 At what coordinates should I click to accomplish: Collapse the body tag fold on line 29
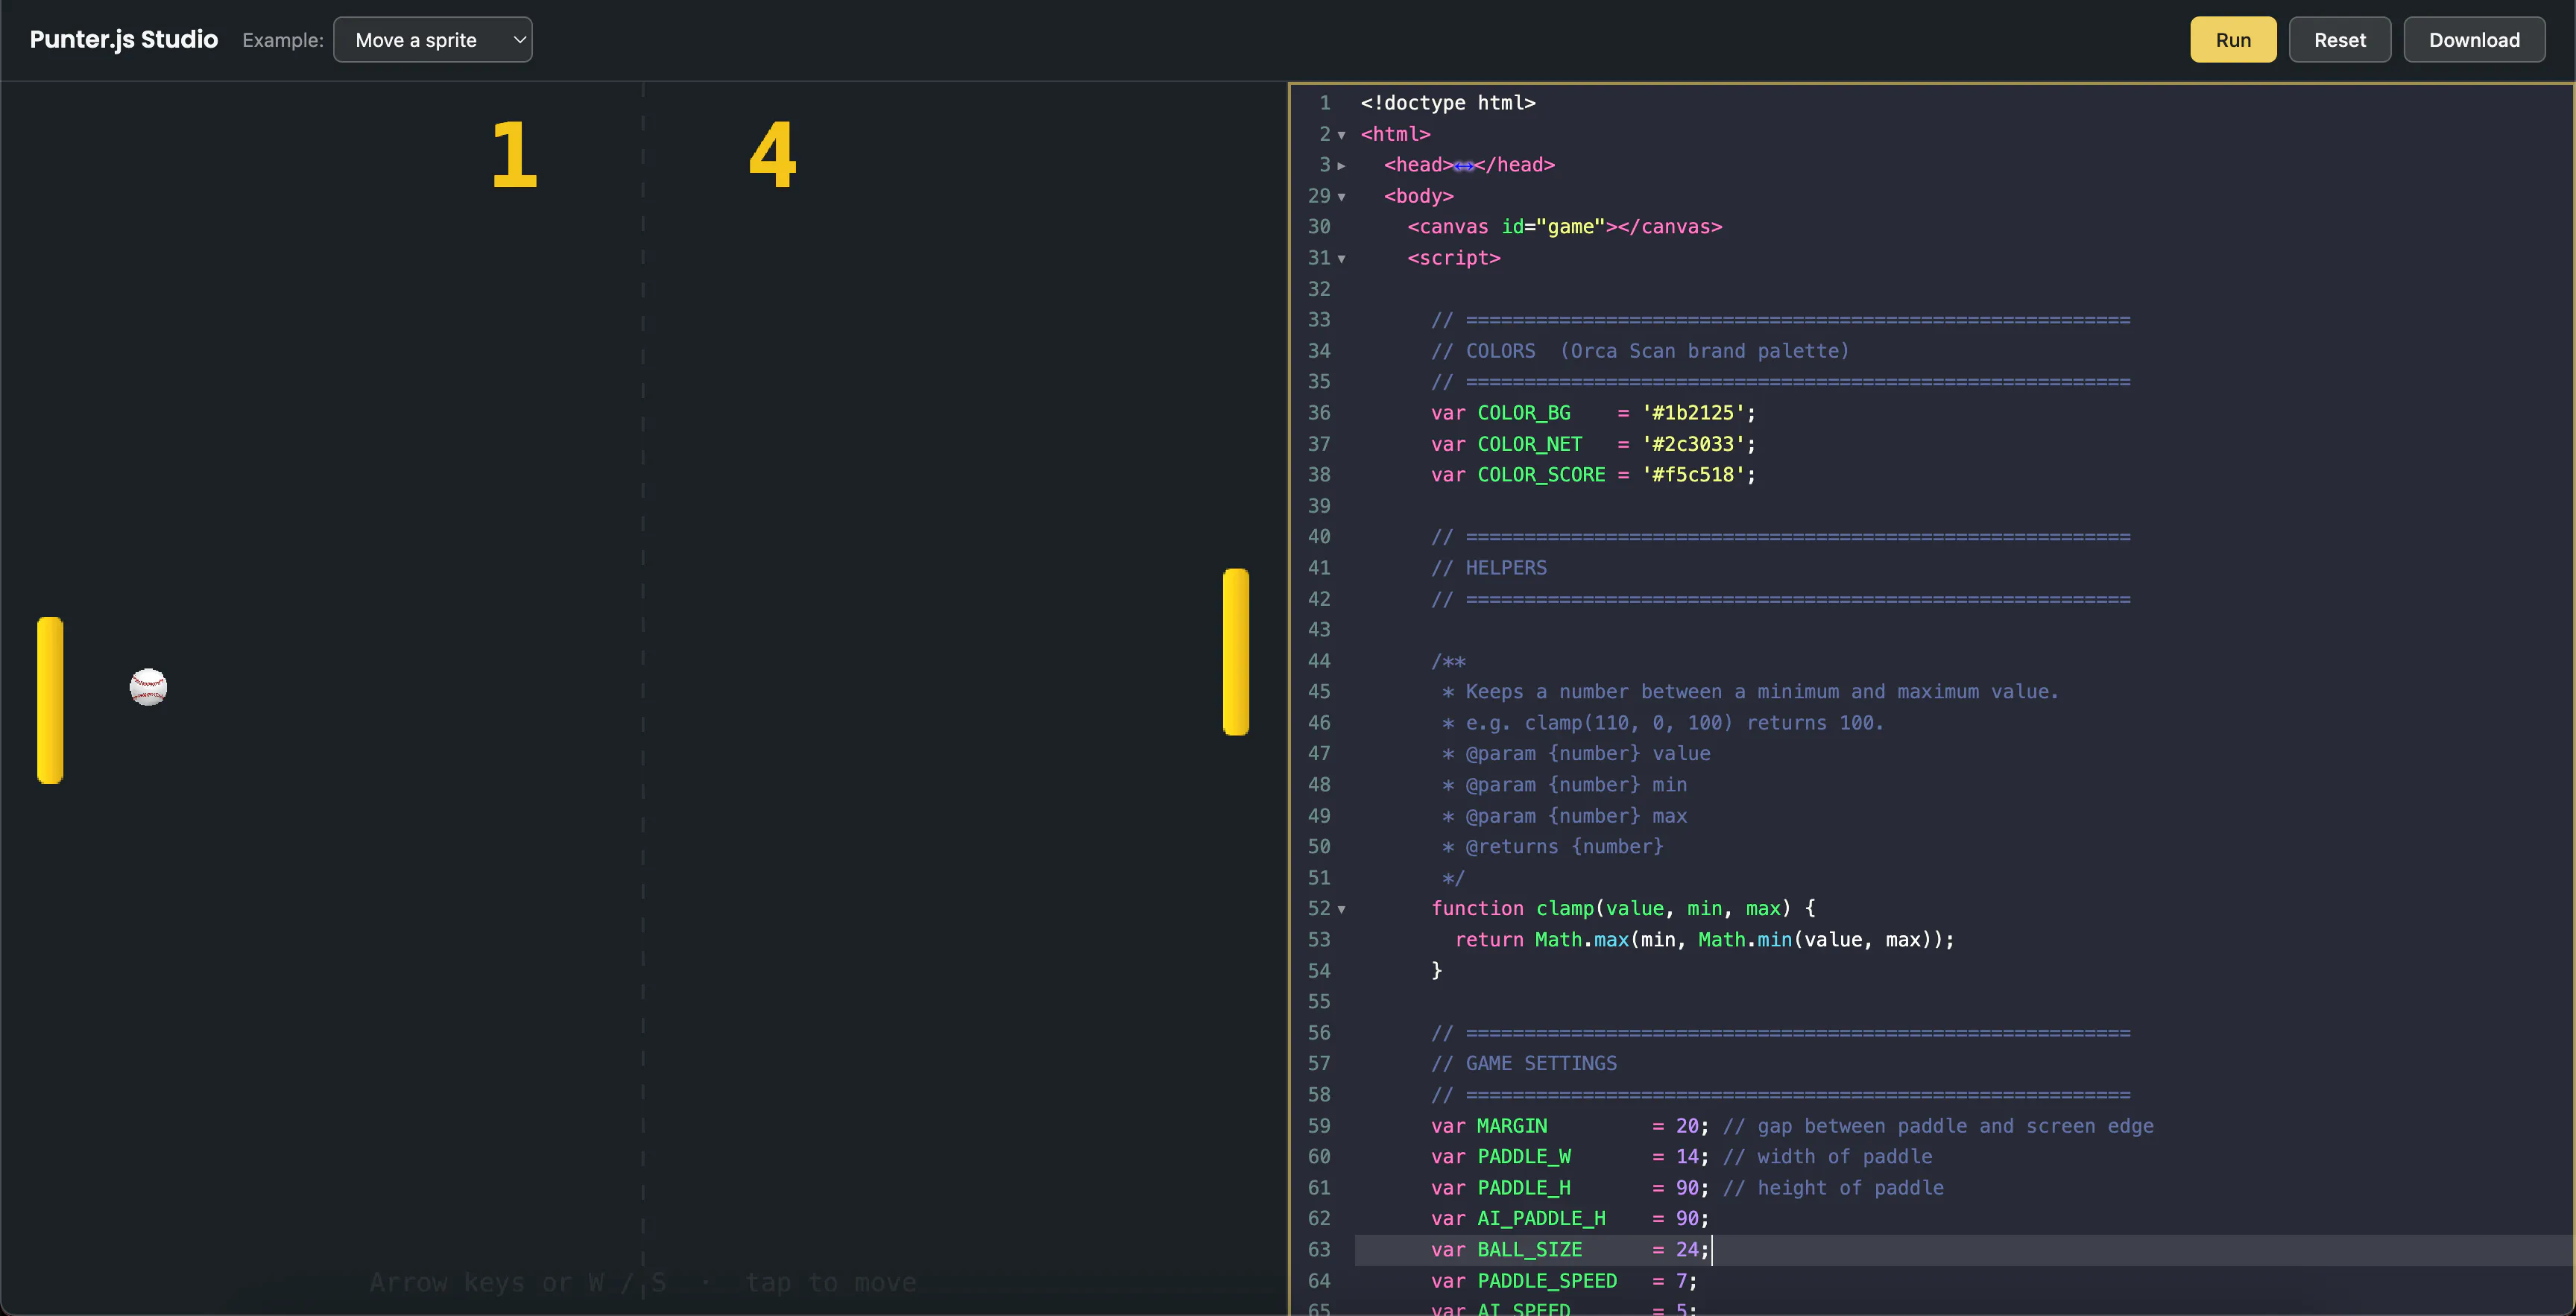click(1341, 197)
